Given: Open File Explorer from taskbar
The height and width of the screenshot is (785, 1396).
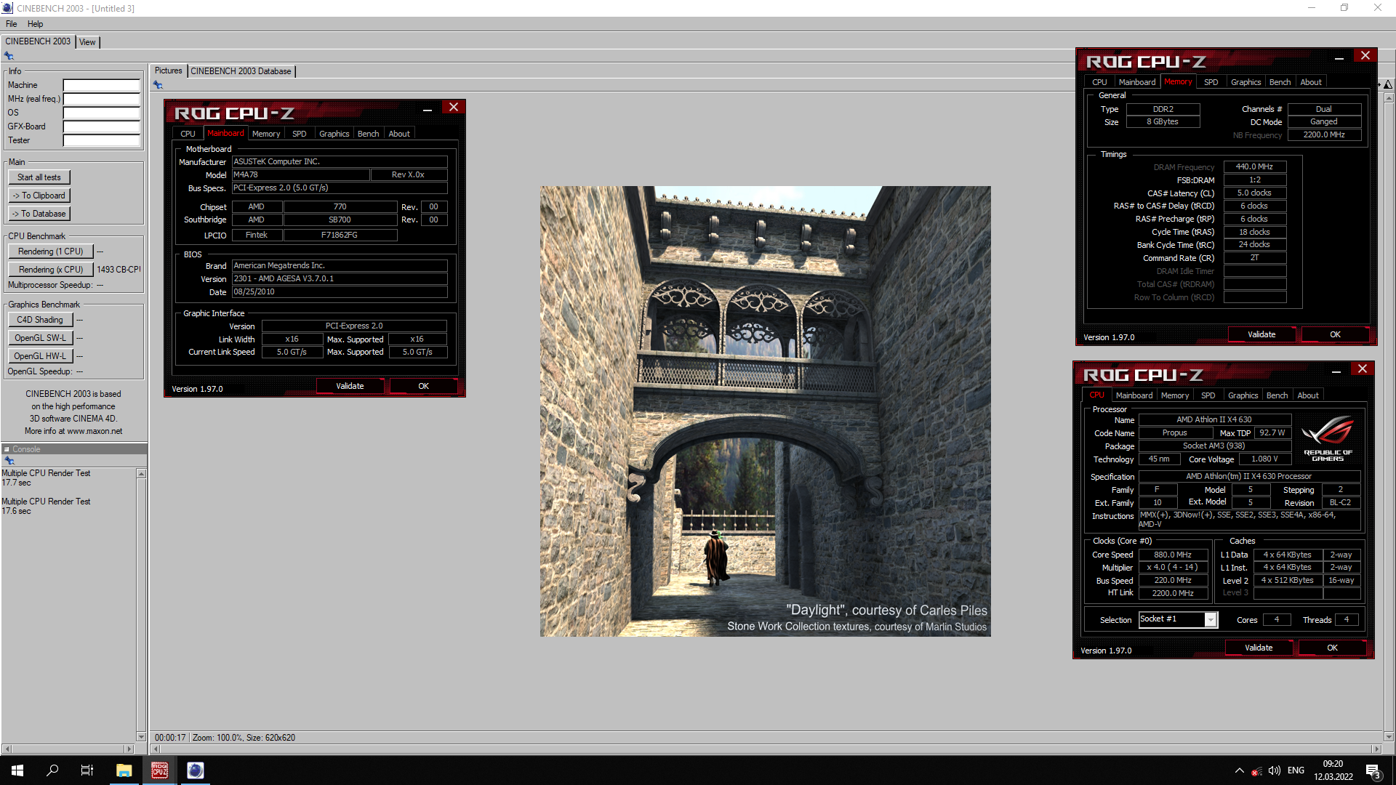Looking at the screenshot, I should [x=124, y=770].
